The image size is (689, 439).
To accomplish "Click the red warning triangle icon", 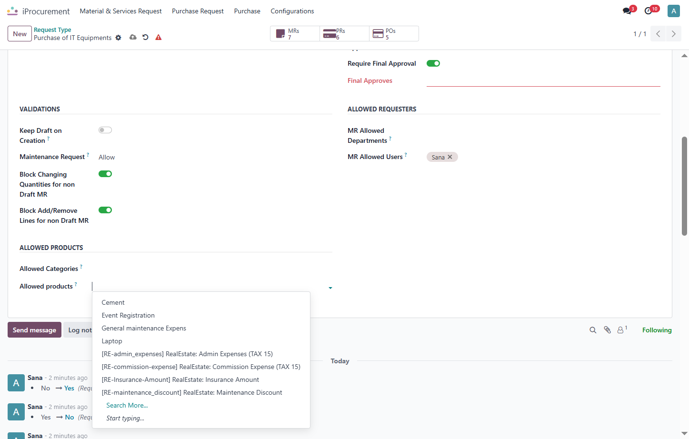I will [159, 37].
